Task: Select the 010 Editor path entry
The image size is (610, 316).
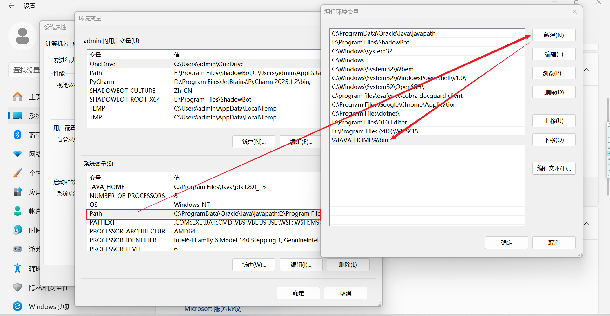Action: click(427, 122)
